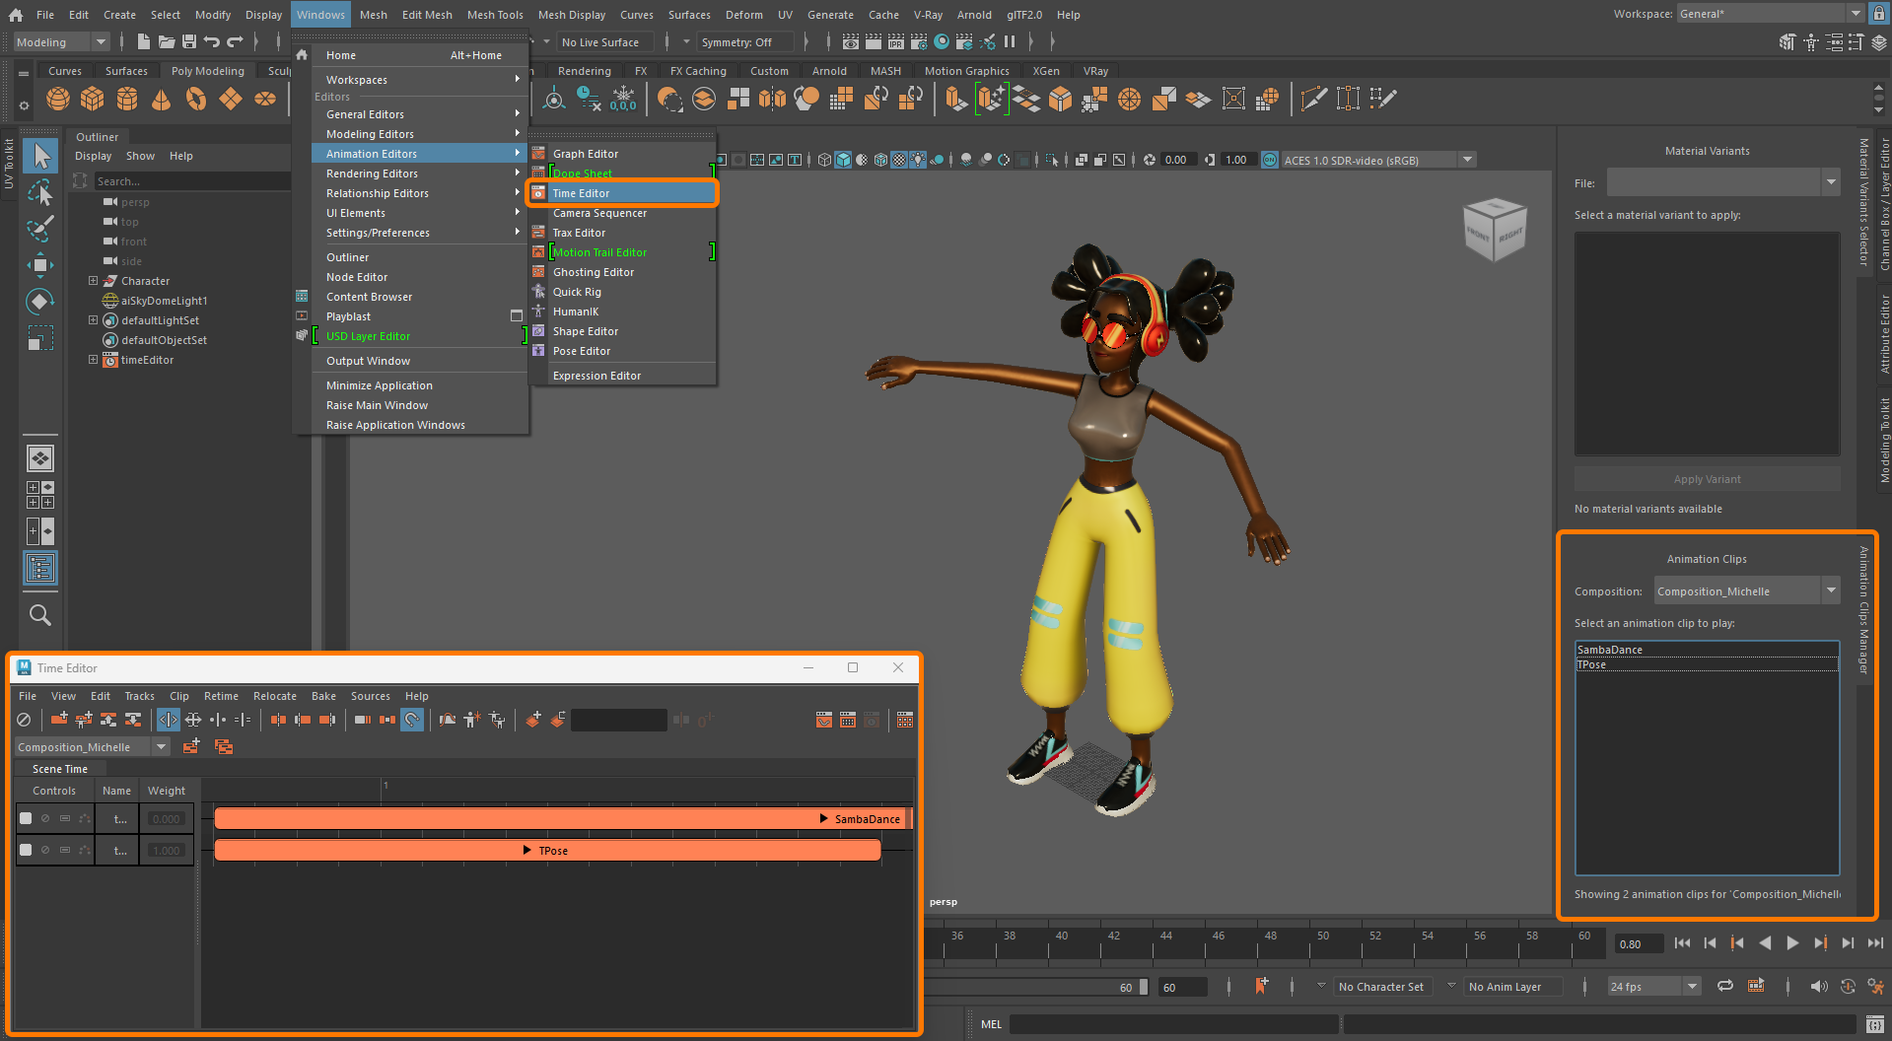Select the polygon sphere icon on the shelf
This screenshot has height=1041, width=1892.
click(x=57, y=99)
